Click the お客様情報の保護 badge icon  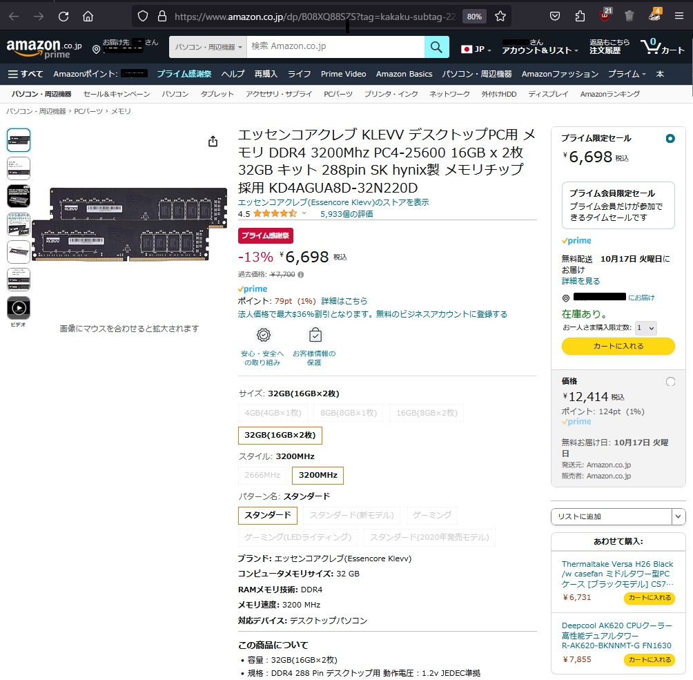click(x=315, y=334)
